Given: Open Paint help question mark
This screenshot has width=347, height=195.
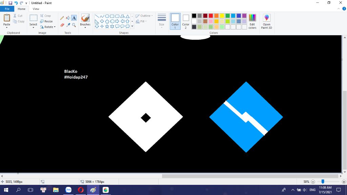Looking at the screenshot, I should pyautogui.click(x=344, y=9).
